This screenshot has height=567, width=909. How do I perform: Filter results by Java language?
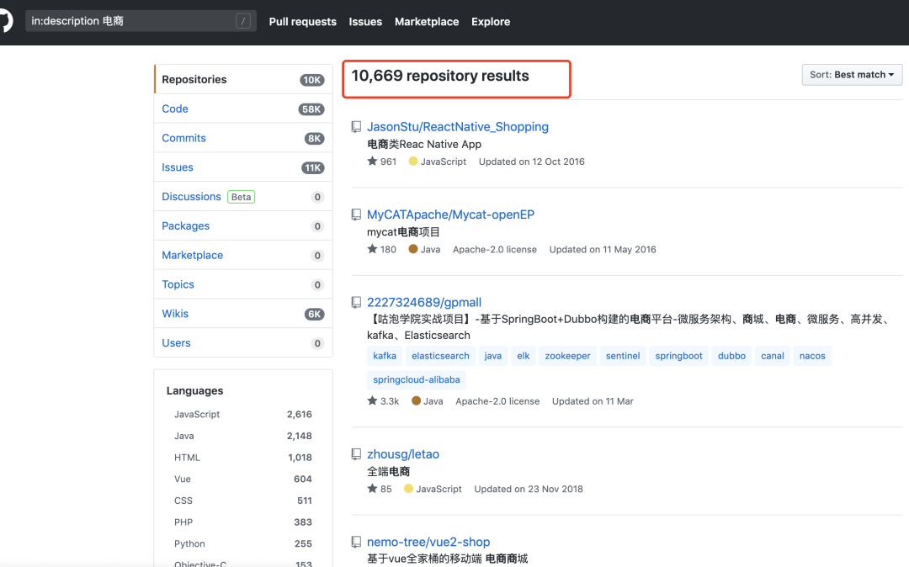[x=243, y=436]
